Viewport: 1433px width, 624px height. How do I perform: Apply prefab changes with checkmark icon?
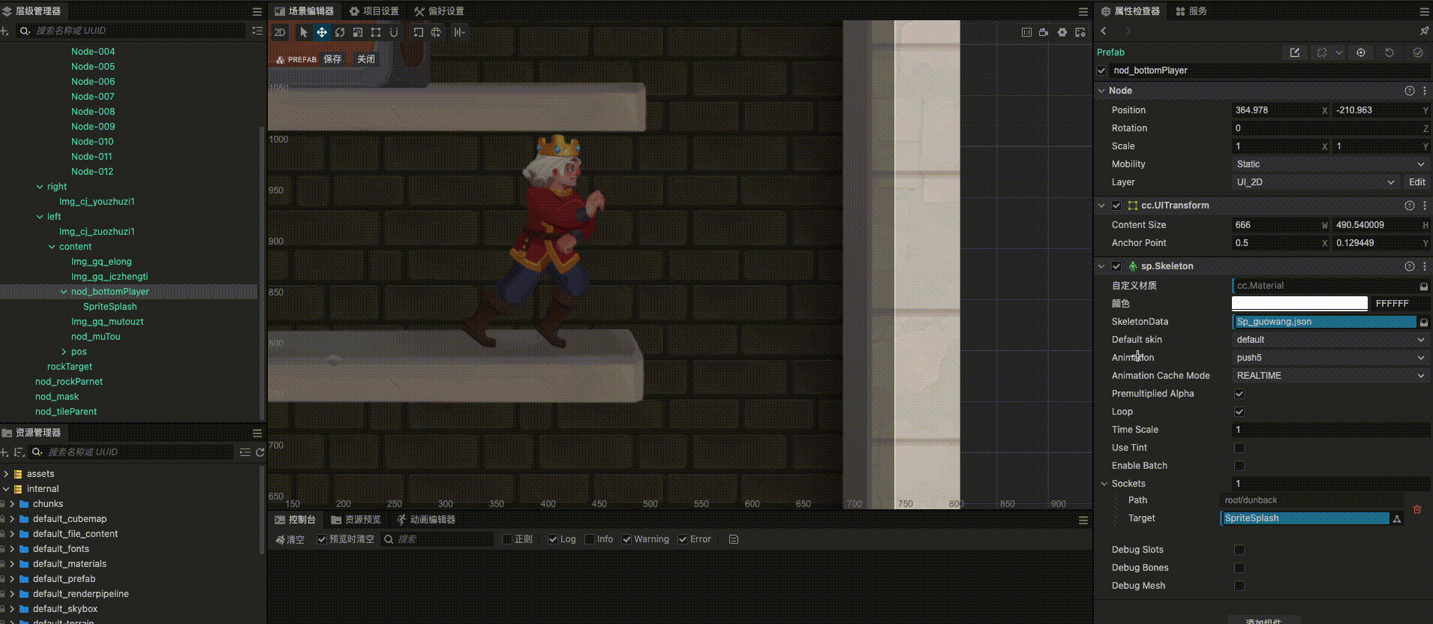coord(1418,52)
